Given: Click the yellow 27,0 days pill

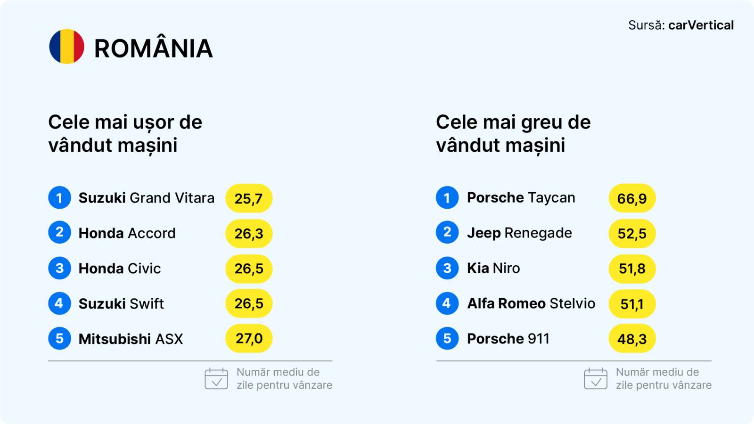Looking at the screenshot, I should coord(249,338).
